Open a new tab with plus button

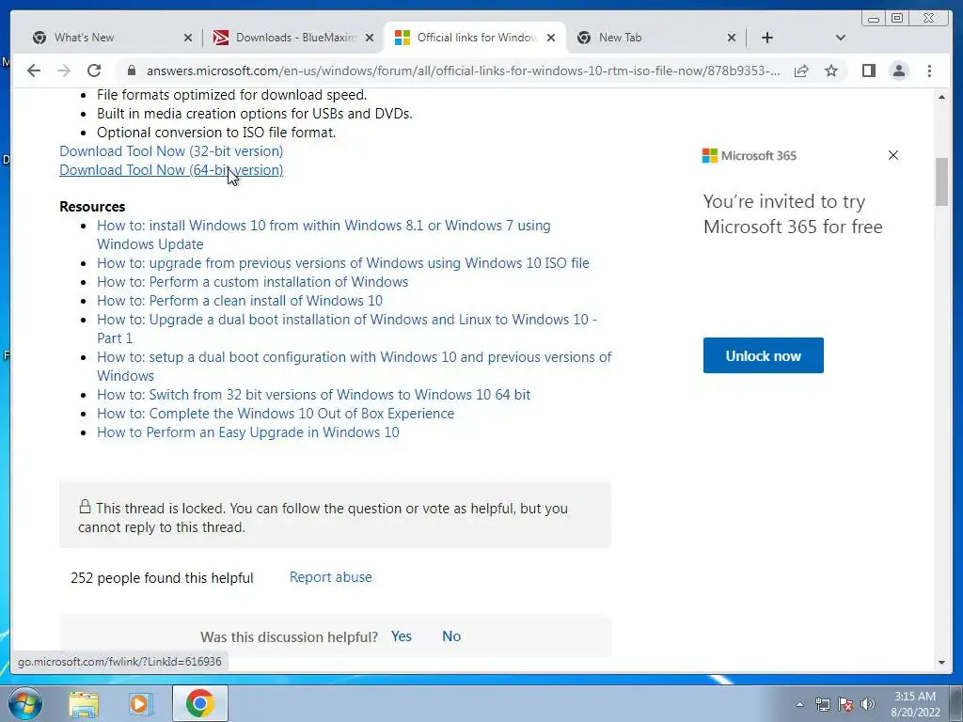[767, 38]
